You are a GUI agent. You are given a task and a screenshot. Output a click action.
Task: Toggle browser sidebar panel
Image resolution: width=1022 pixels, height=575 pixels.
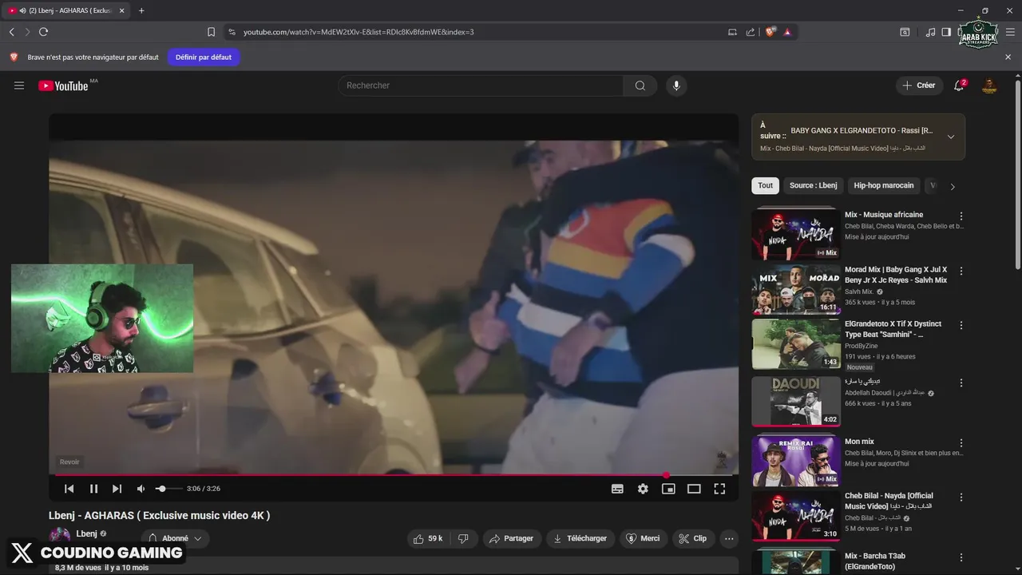946,32
